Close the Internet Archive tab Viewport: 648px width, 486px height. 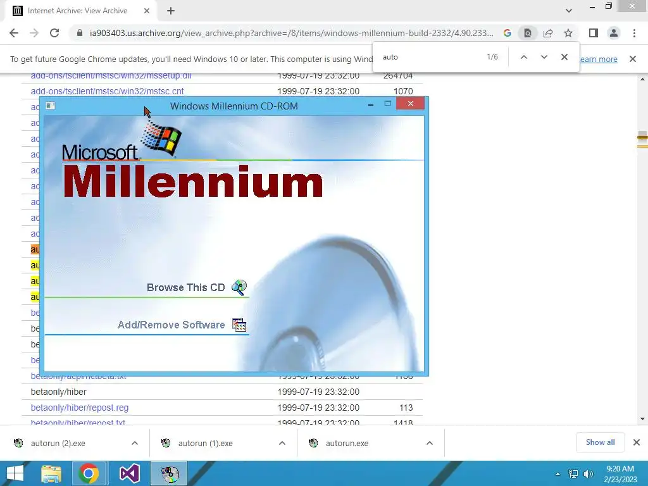pyautogui.click(x=147, y=11)
